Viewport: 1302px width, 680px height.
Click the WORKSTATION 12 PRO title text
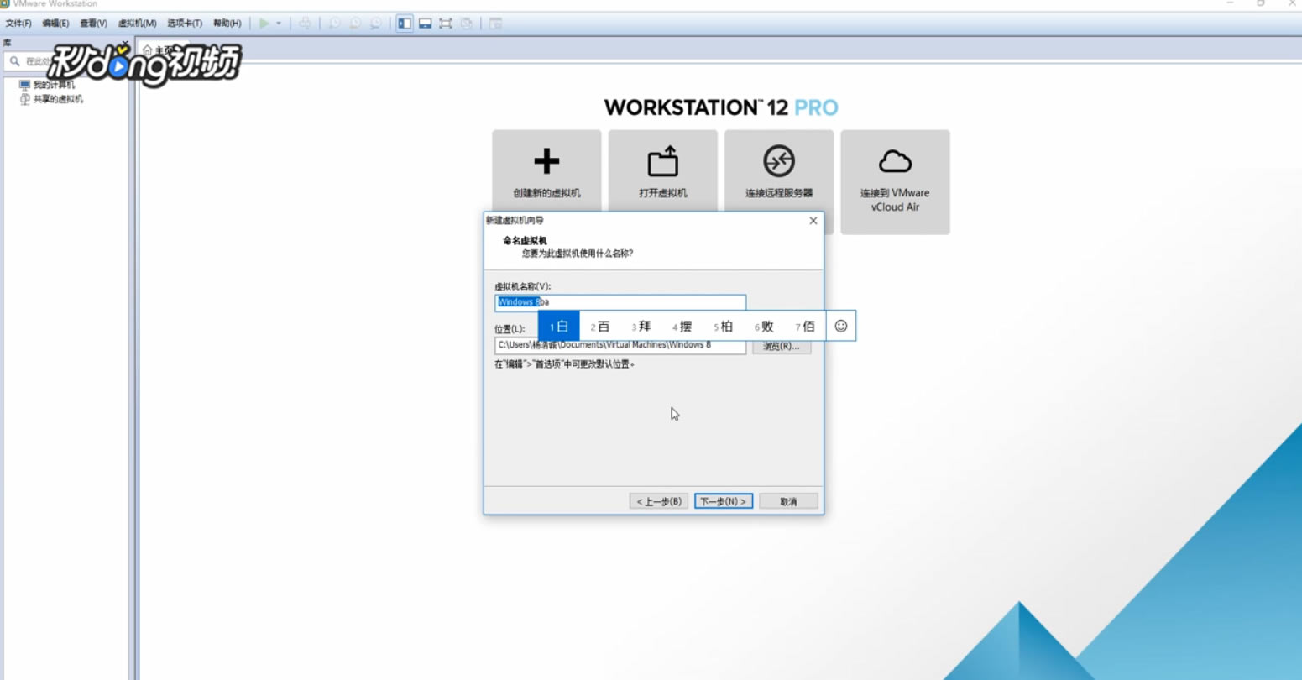pos(721,107)
